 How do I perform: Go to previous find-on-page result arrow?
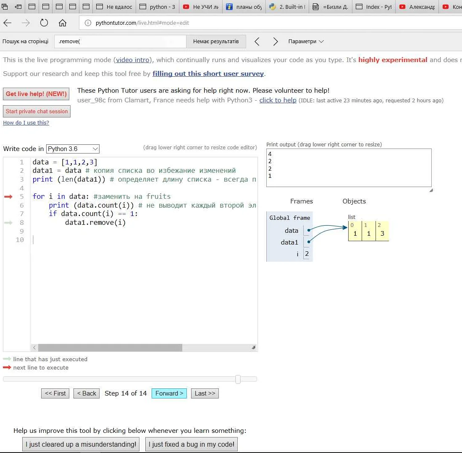(x=257, y=42)
